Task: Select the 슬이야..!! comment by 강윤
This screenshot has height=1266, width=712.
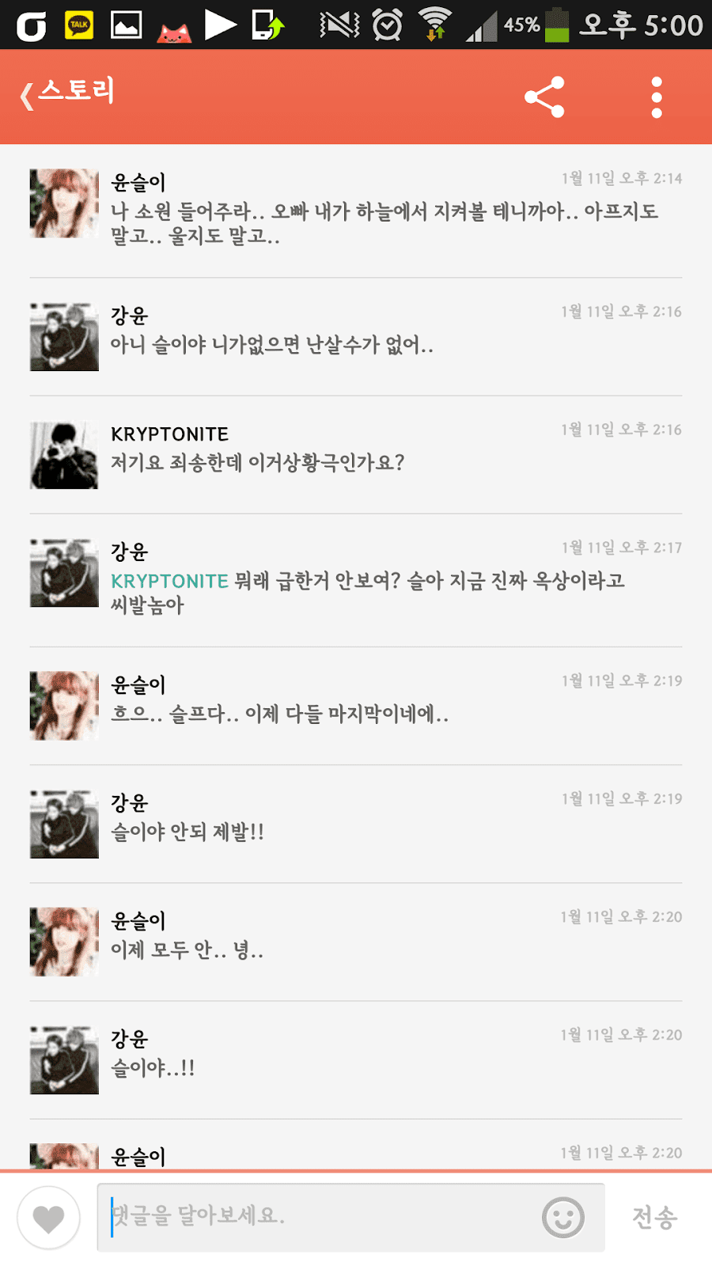Action: point(356,1060)
